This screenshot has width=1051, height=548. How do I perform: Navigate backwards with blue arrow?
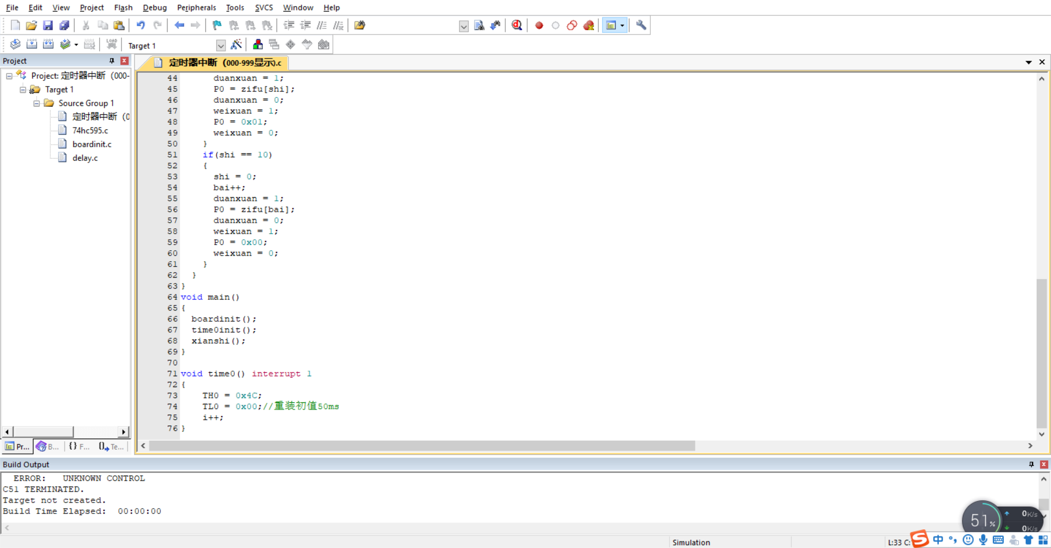click(x=179, y=25)
